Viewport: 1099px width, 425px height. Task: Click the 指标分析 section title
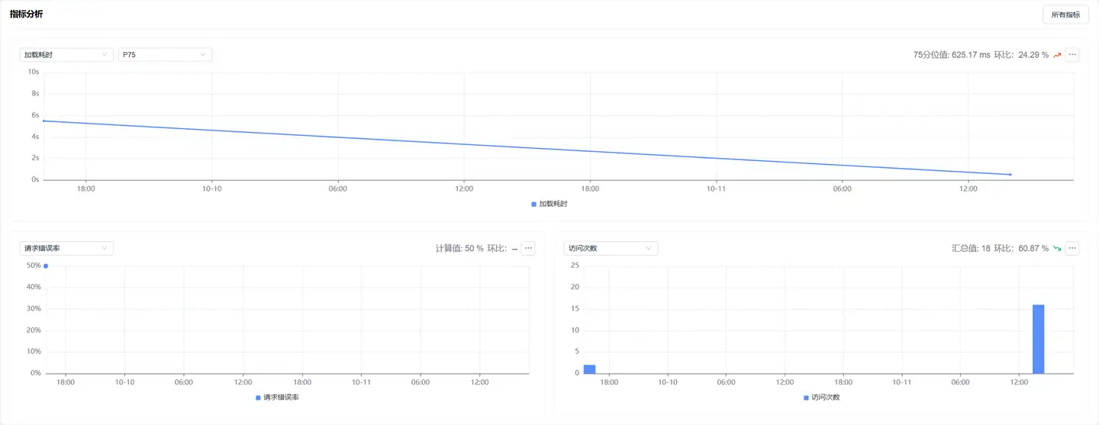click(x=26, y=14)
